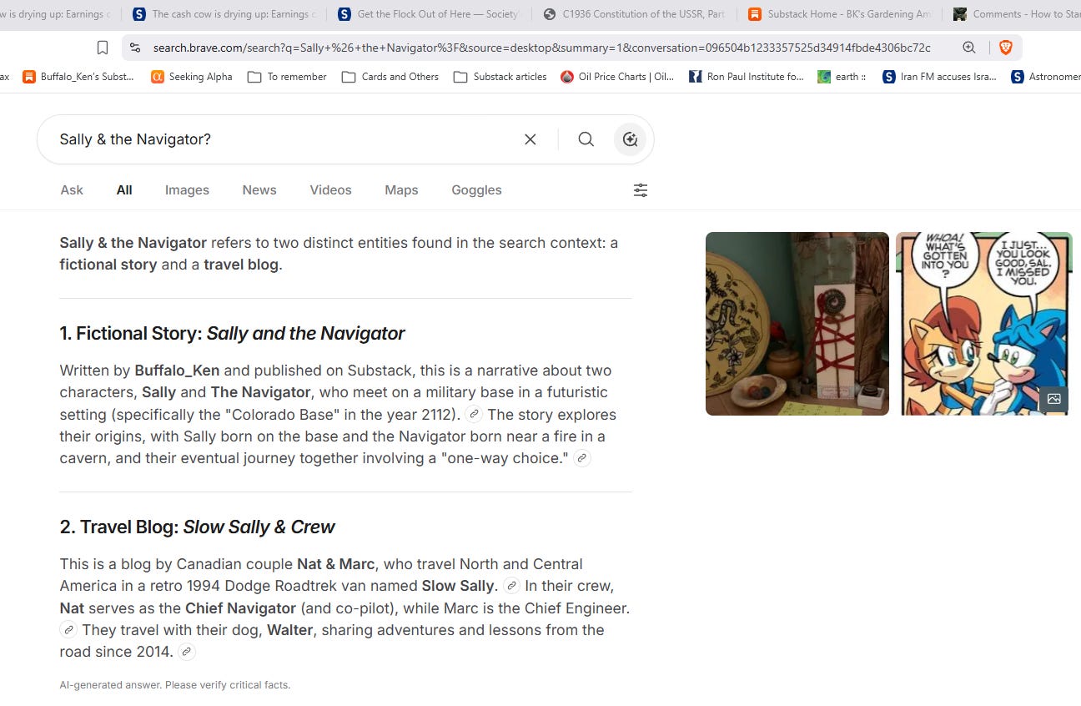This screenshot has width=1081, height=706.
Task: Click the bookmark icon left of the address bar
Action: (103, 48)
